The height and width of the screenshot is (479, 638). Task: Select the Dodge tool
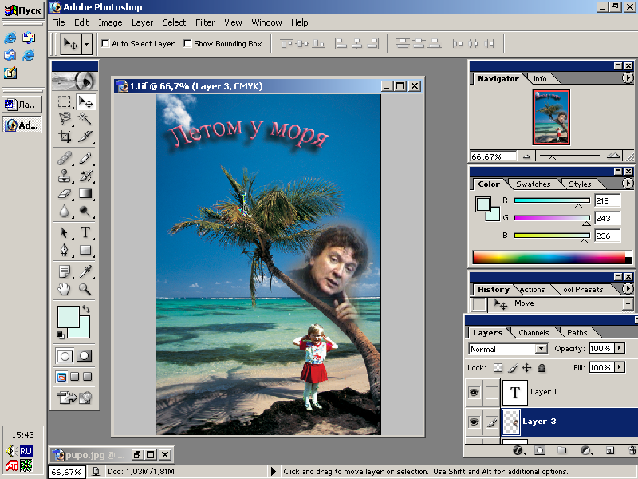(85, 211)
